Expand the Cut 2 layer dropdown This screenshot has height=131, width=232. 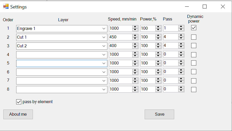104,46
